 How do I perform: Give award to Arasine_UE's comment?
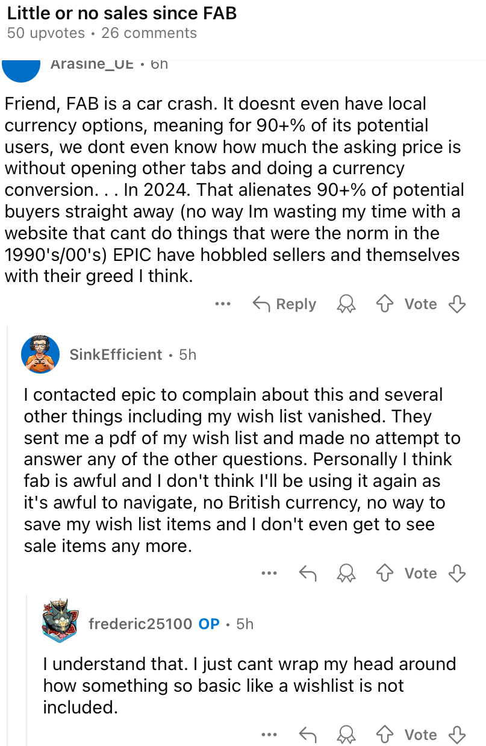click(x=346, y=304)
